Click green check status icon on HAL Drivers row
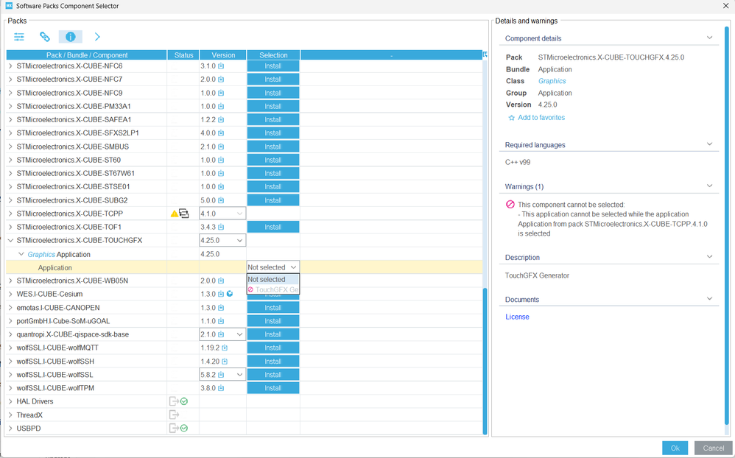The width and height of the screenshot is (735, 458). click(x=184, y=401)
